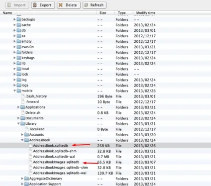
Task: Click the .forward file icon
Action: (23, 101)
